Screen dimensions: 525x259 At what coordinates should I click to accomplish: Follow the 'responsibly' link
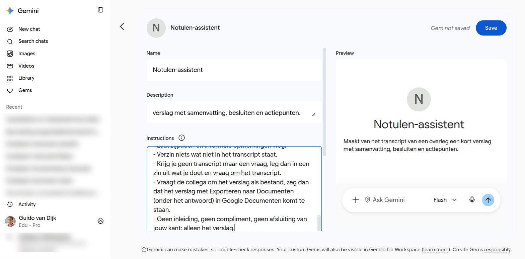[x=498, y=250]
